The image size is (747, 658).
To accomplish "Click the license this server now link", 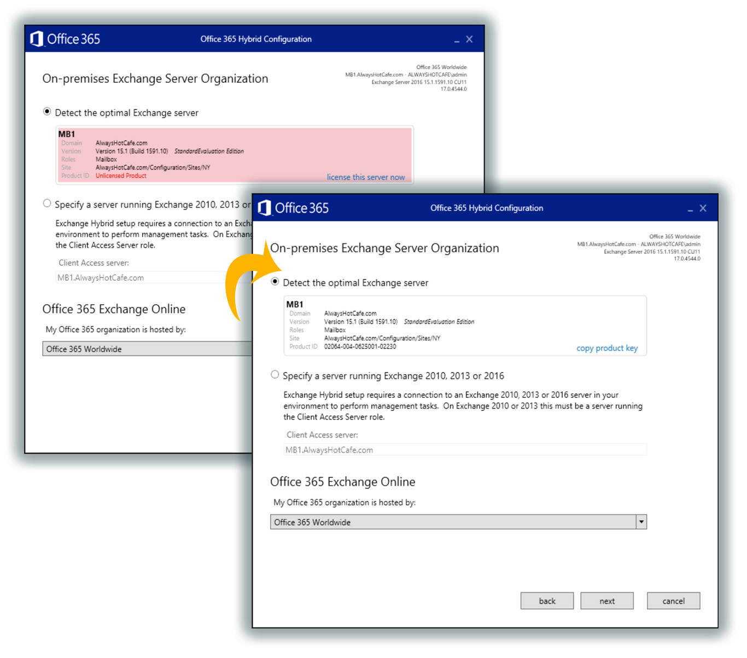I will (365, 177).
